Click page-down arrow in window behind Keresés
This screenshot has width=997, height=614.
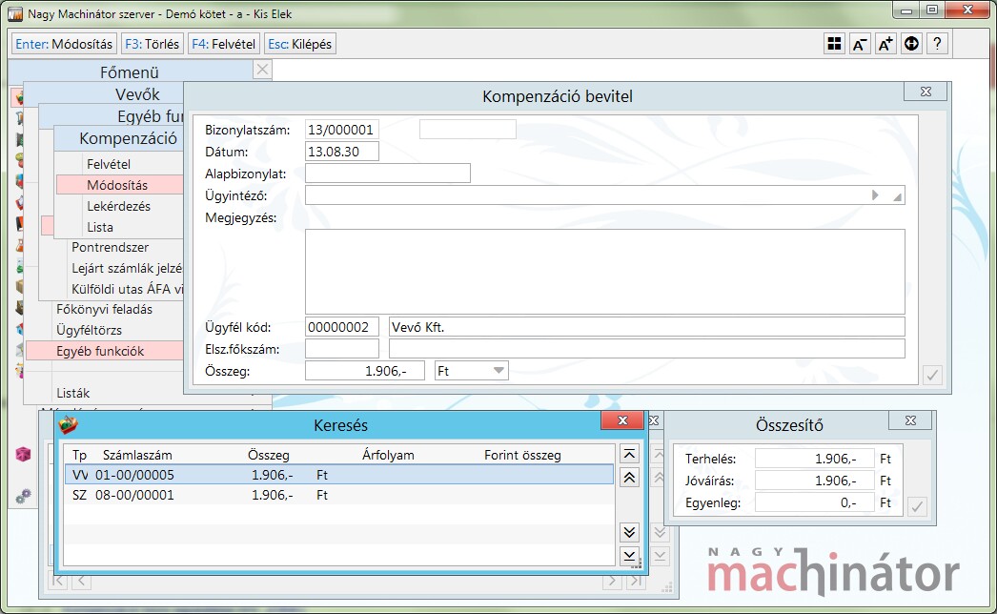[660, 532]
